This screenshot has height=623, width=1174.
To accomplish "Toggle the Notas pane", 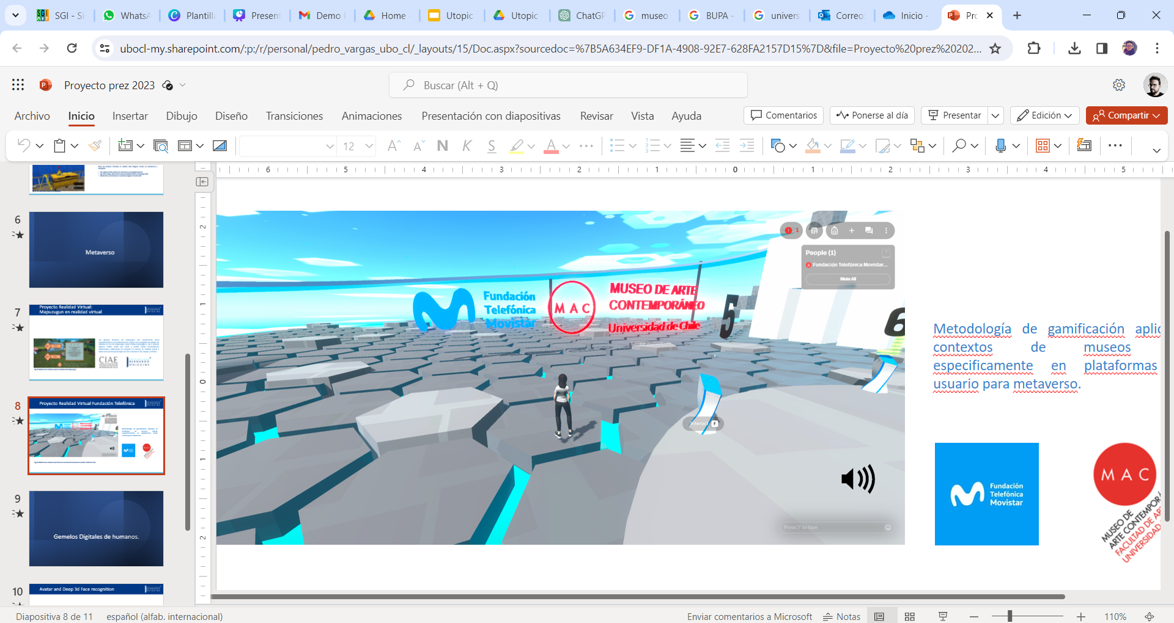I will pos(842,616).
